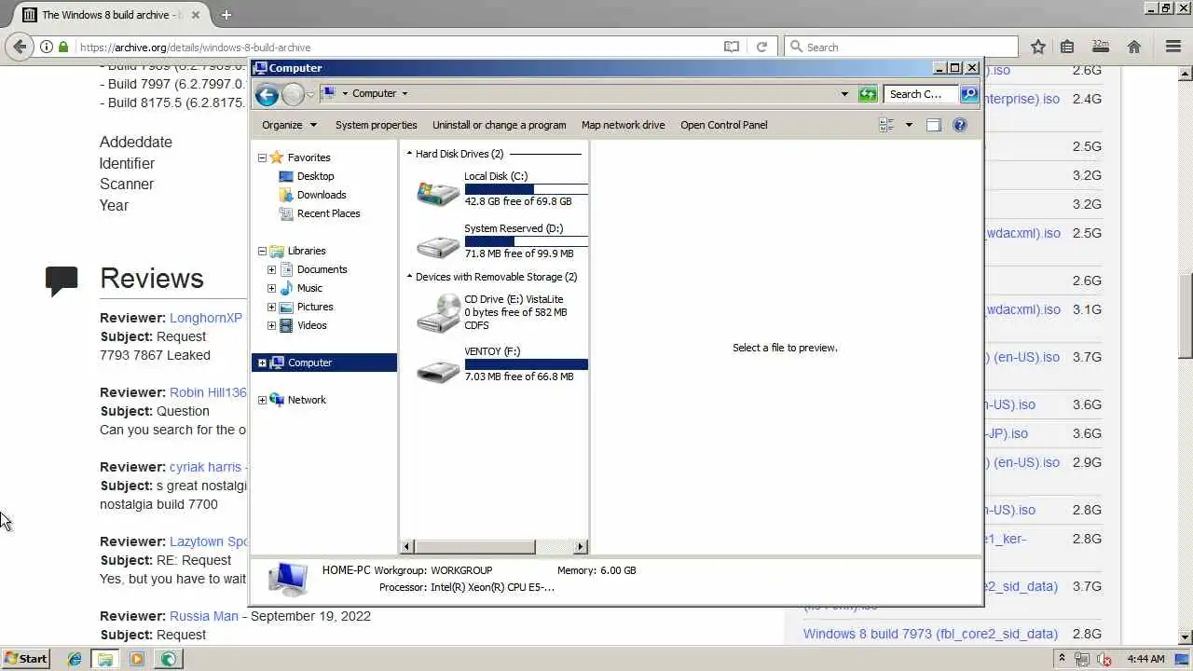The height and width of the screenshot is (671, 1193).
Task: Select the Local Disk (C:) drive icon
Action: tap(438, 191)
